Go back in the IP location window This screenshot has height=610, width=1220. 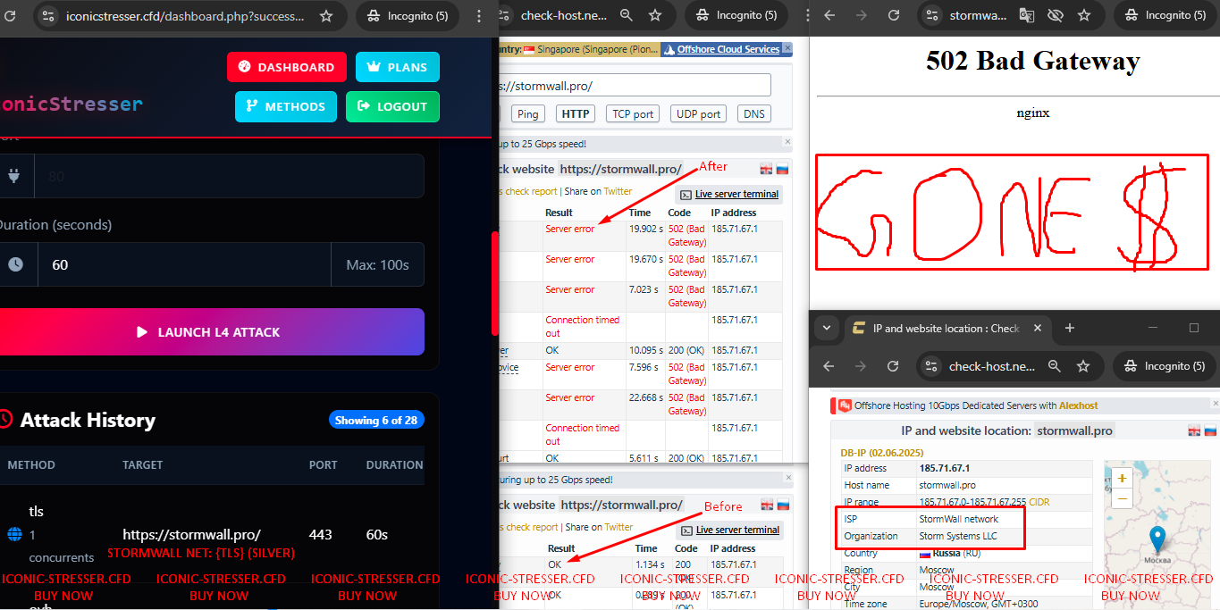pos(829,366)
